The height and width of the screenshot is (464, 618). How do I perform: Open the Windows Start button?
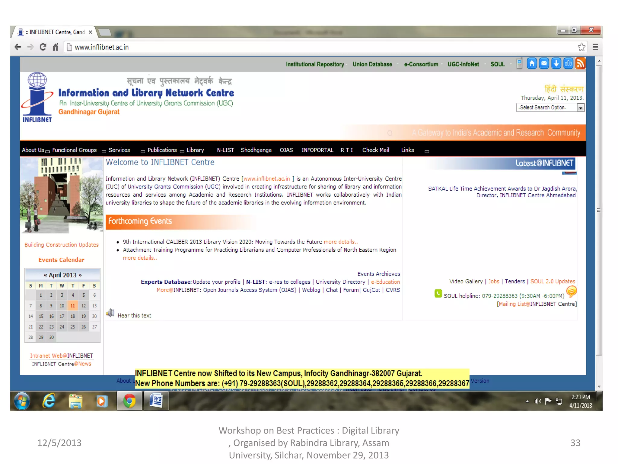pos(22,401)
